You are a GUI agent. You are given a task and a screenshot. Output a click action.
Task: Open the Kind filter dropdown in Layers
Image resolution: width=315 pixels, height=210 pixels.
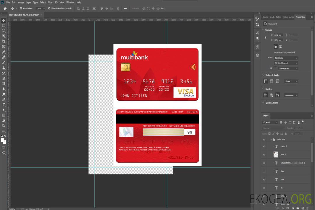tap(270, 123)
